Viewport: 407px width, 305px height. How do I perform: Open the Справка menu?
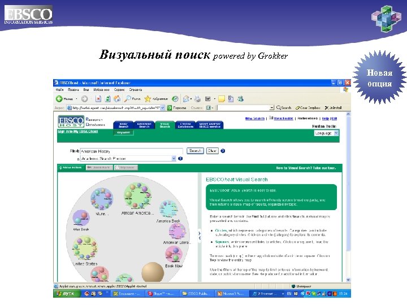coord(136,89)
